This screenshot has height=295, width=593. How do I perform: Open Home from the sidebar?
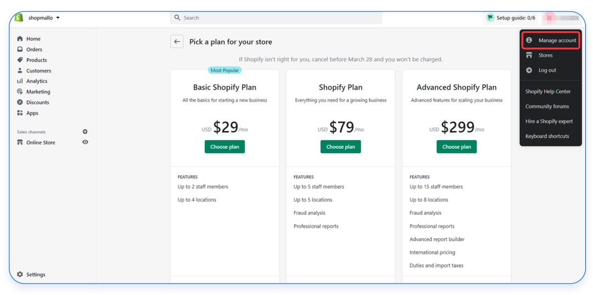[x=33, y=39]
